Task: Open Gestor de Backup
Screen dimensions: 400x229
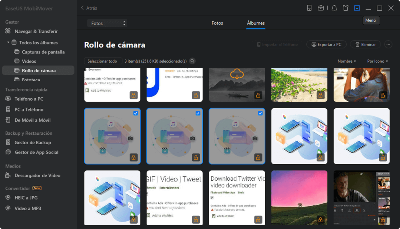Action: point(33,142)
